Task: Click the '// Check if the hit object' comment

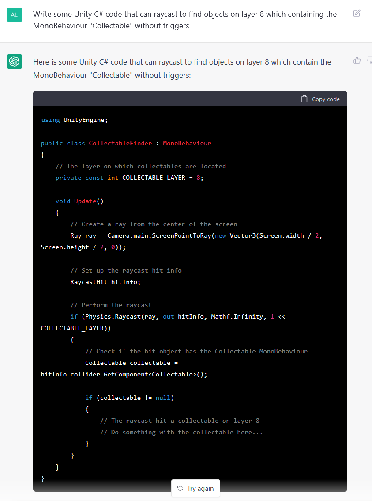Action: pyautogui.click(x=196, y=351)
